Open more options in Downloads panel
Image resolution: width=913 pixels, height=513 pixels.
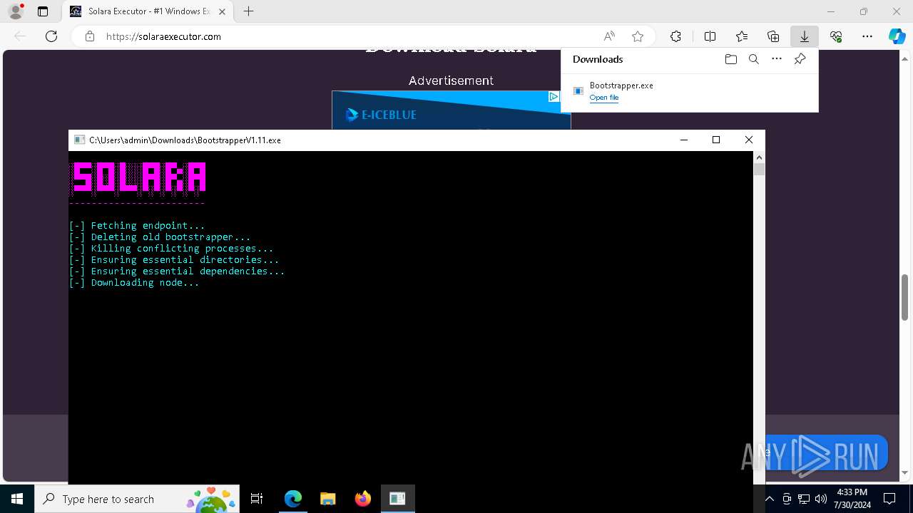click(x=777, y=59)
